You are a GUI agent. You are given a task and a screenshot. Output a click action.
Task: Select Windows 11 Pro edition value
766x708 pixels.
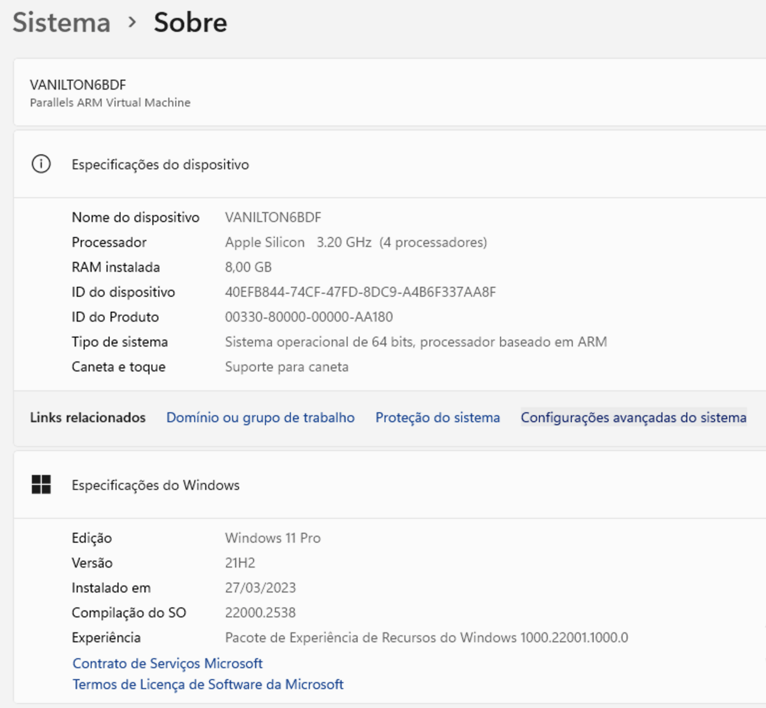[x=273, y=538]
